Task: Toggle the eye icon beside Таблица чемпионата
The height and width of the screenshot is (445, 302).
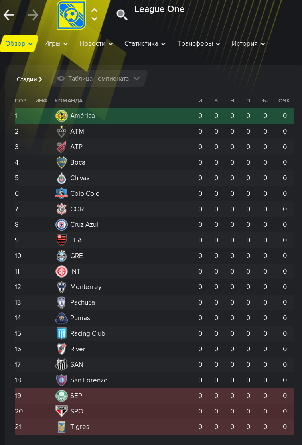Action: pos(61,79)
